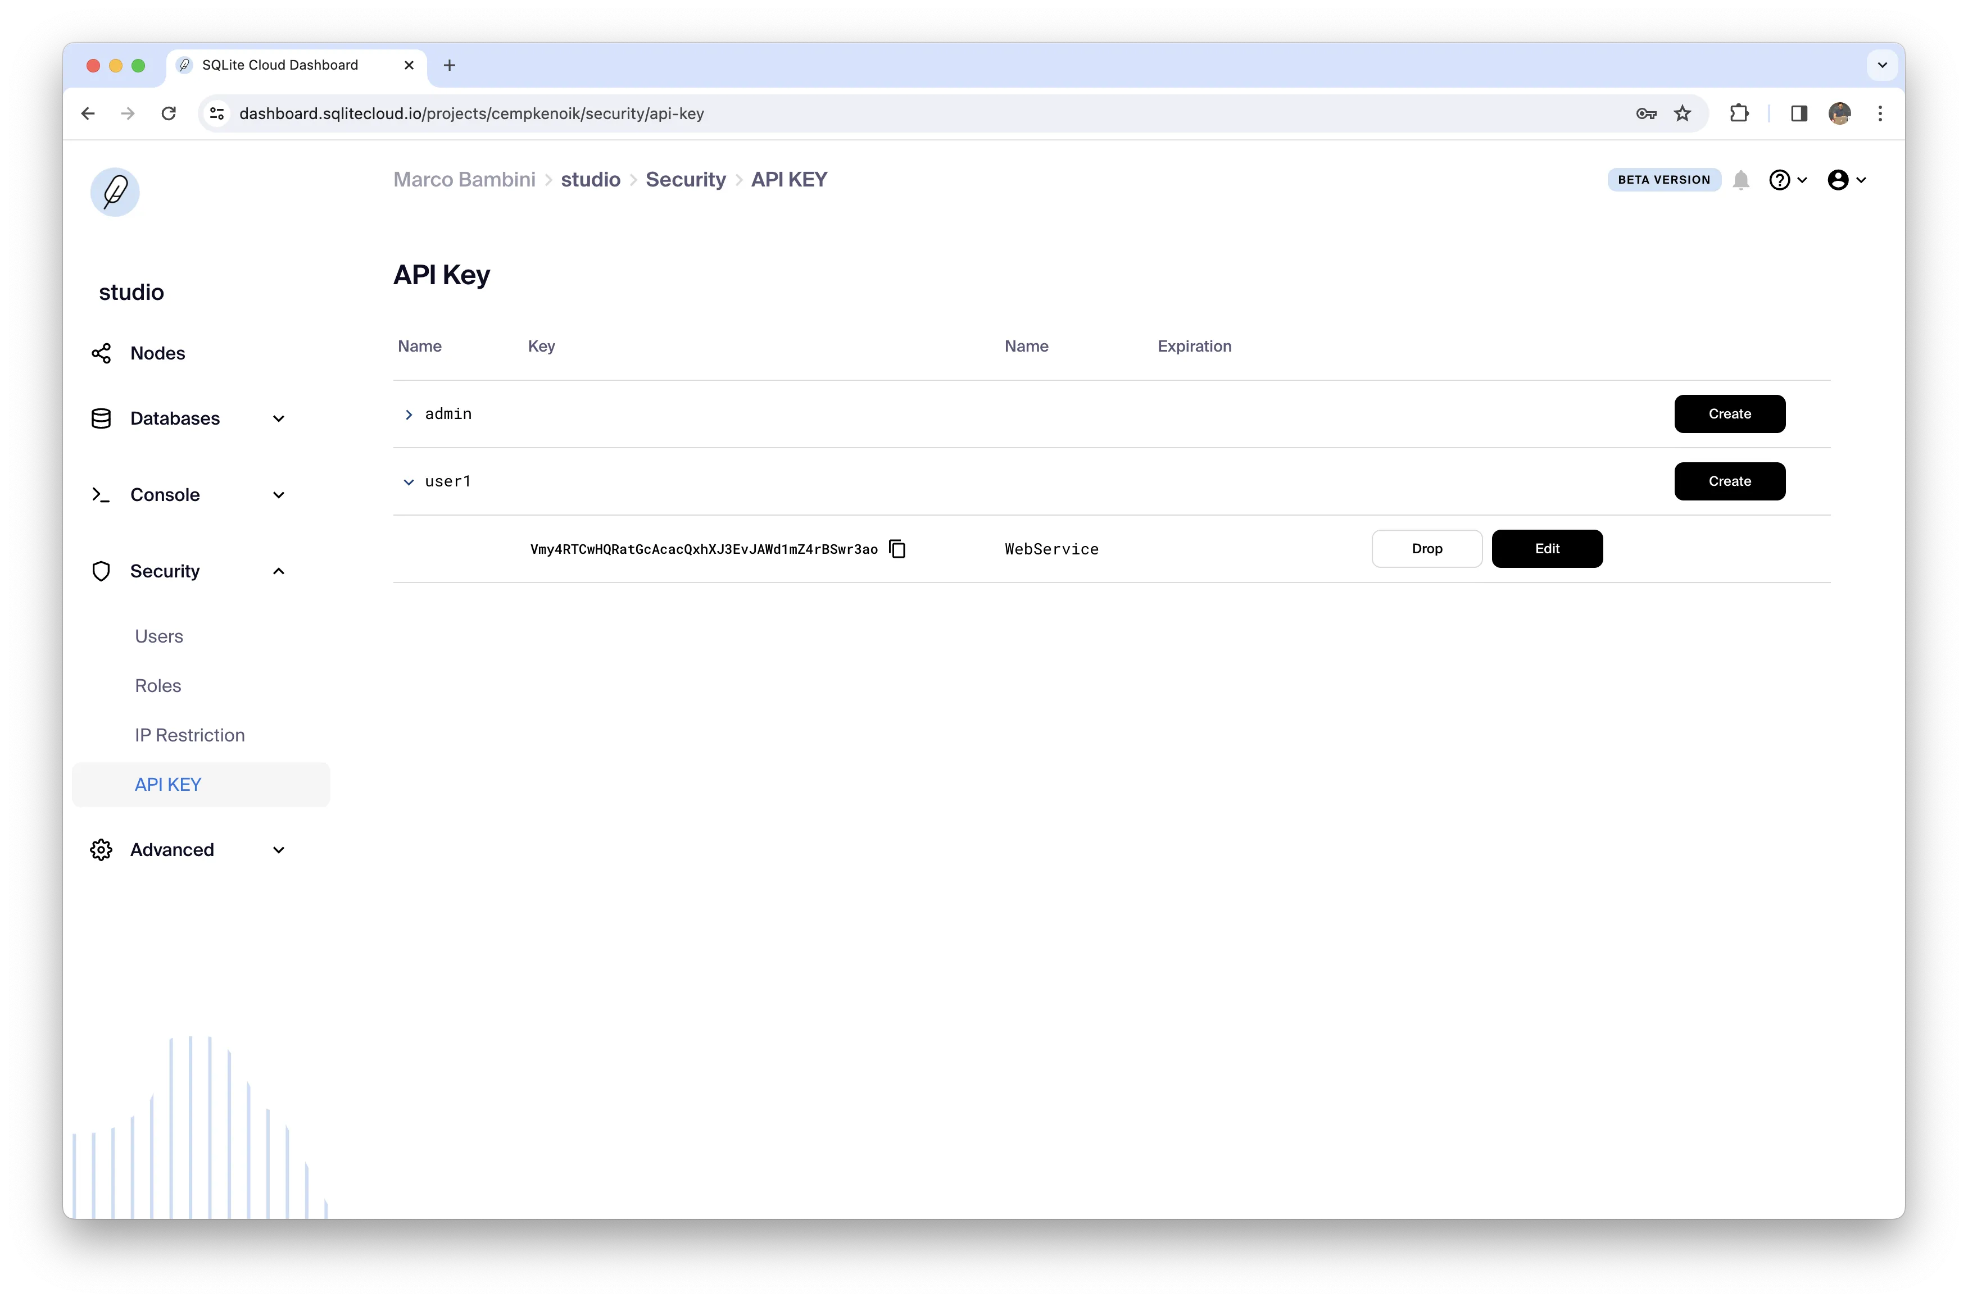Expand the Console menu chevron

(279, 496)
